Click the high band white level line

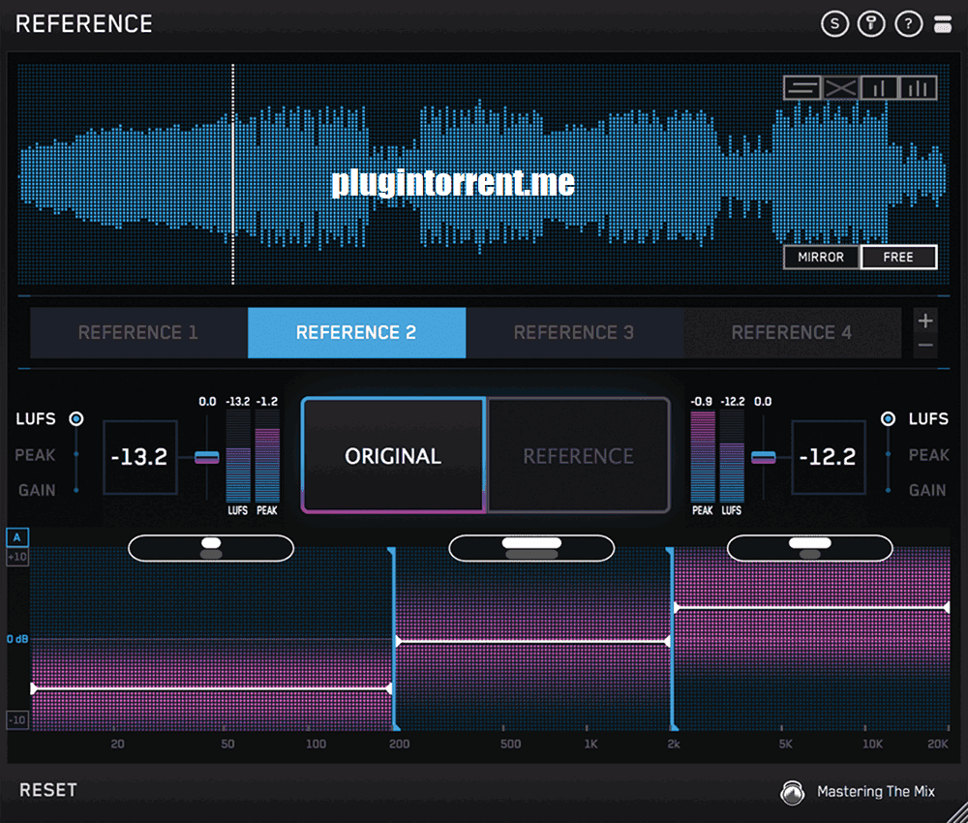pyautogui.click(x=812, y=607)
